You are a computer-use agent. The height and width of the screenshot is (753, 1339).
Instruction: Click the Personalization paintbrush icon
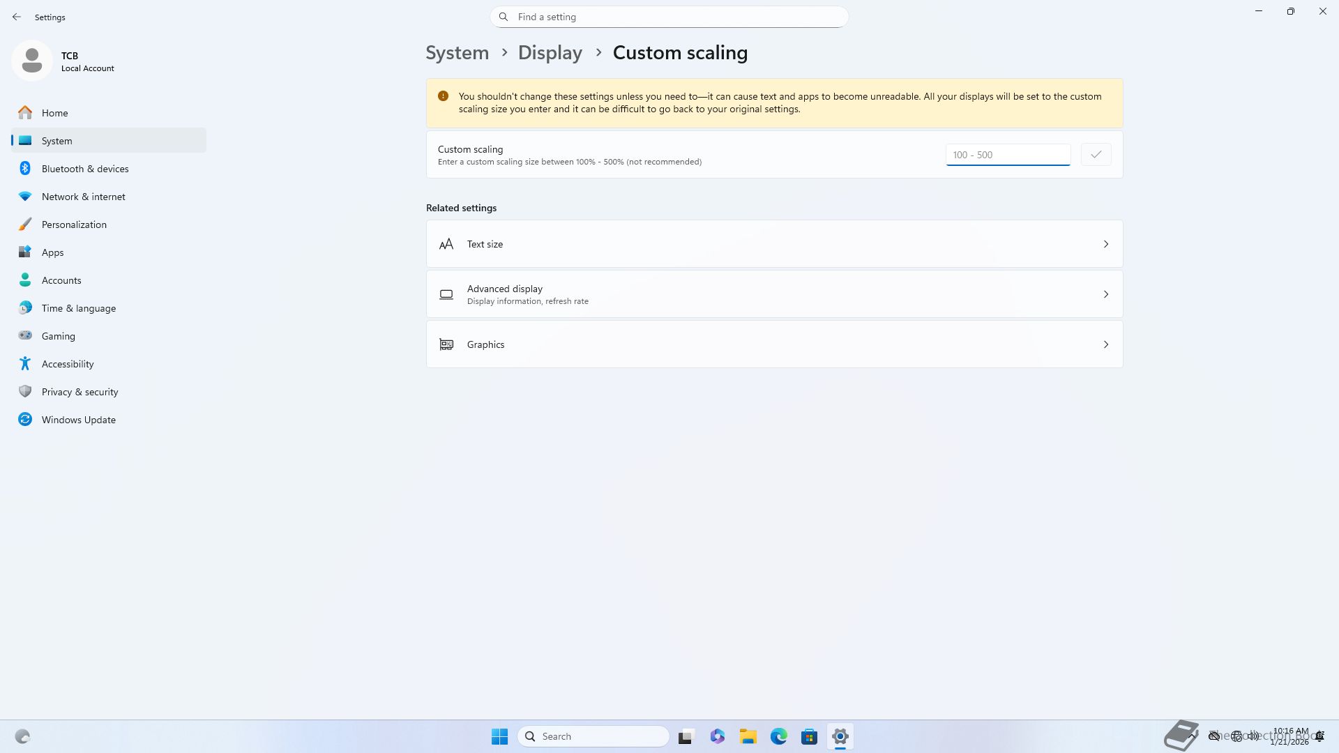coord(25,225)
